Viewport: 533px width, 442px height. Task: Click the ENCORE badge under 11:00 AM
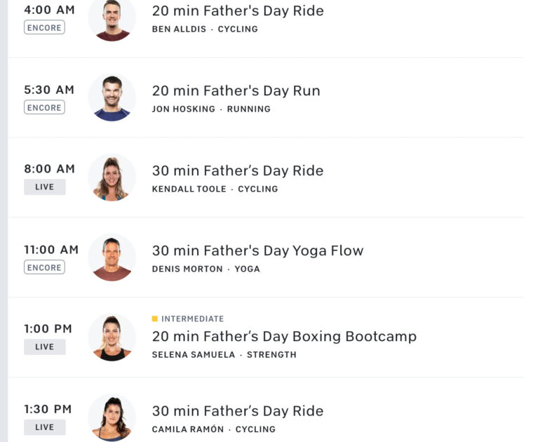click(x=44, y=267)
